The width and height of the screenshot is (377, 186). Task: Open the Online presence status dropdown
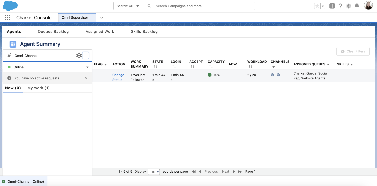coord(47,67)
